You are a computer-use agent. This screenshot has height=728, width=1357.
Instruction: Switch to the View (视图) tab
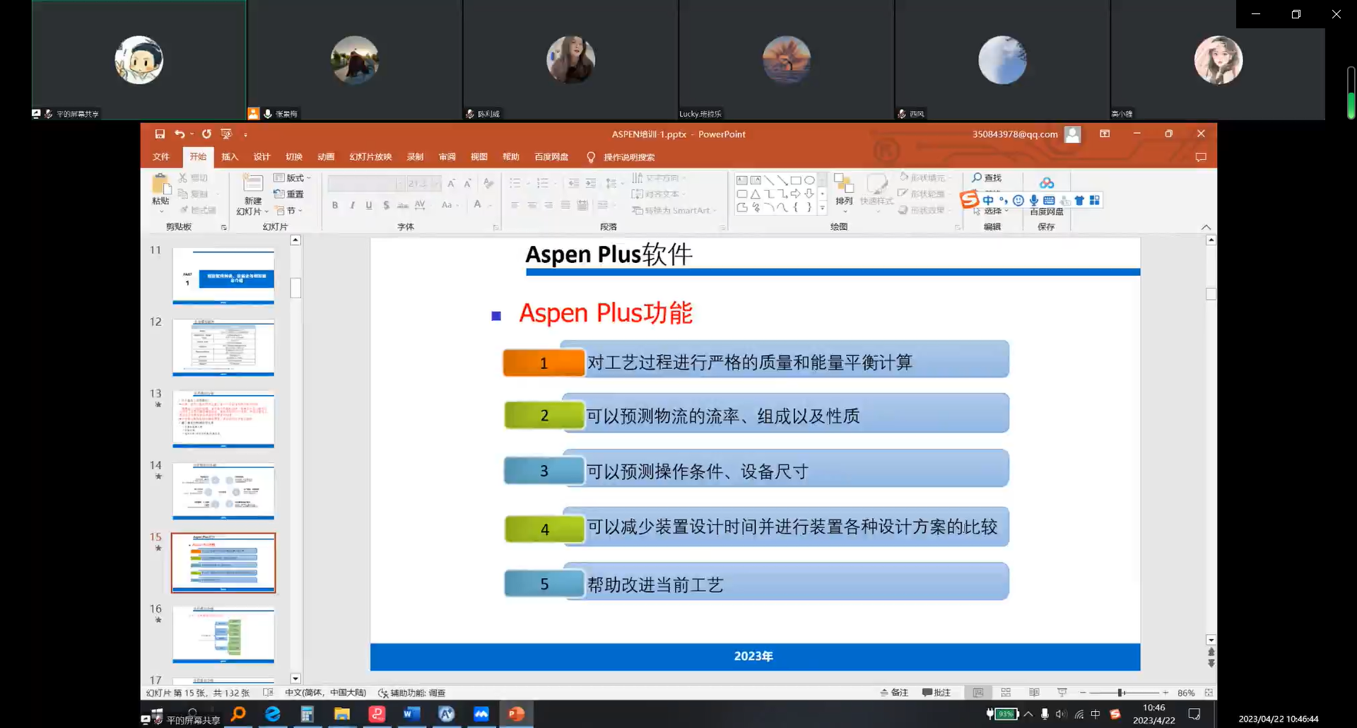[479, 157]
